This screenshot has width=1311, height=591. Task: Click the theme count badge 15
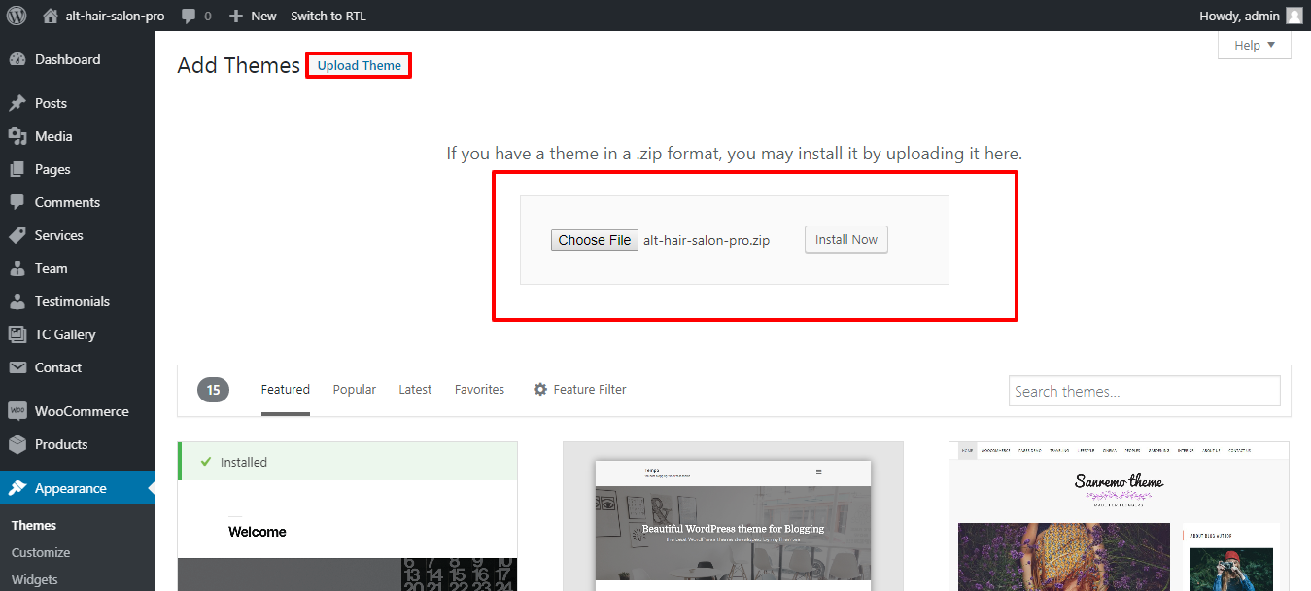pyautogui.click(x=213, y=390)
